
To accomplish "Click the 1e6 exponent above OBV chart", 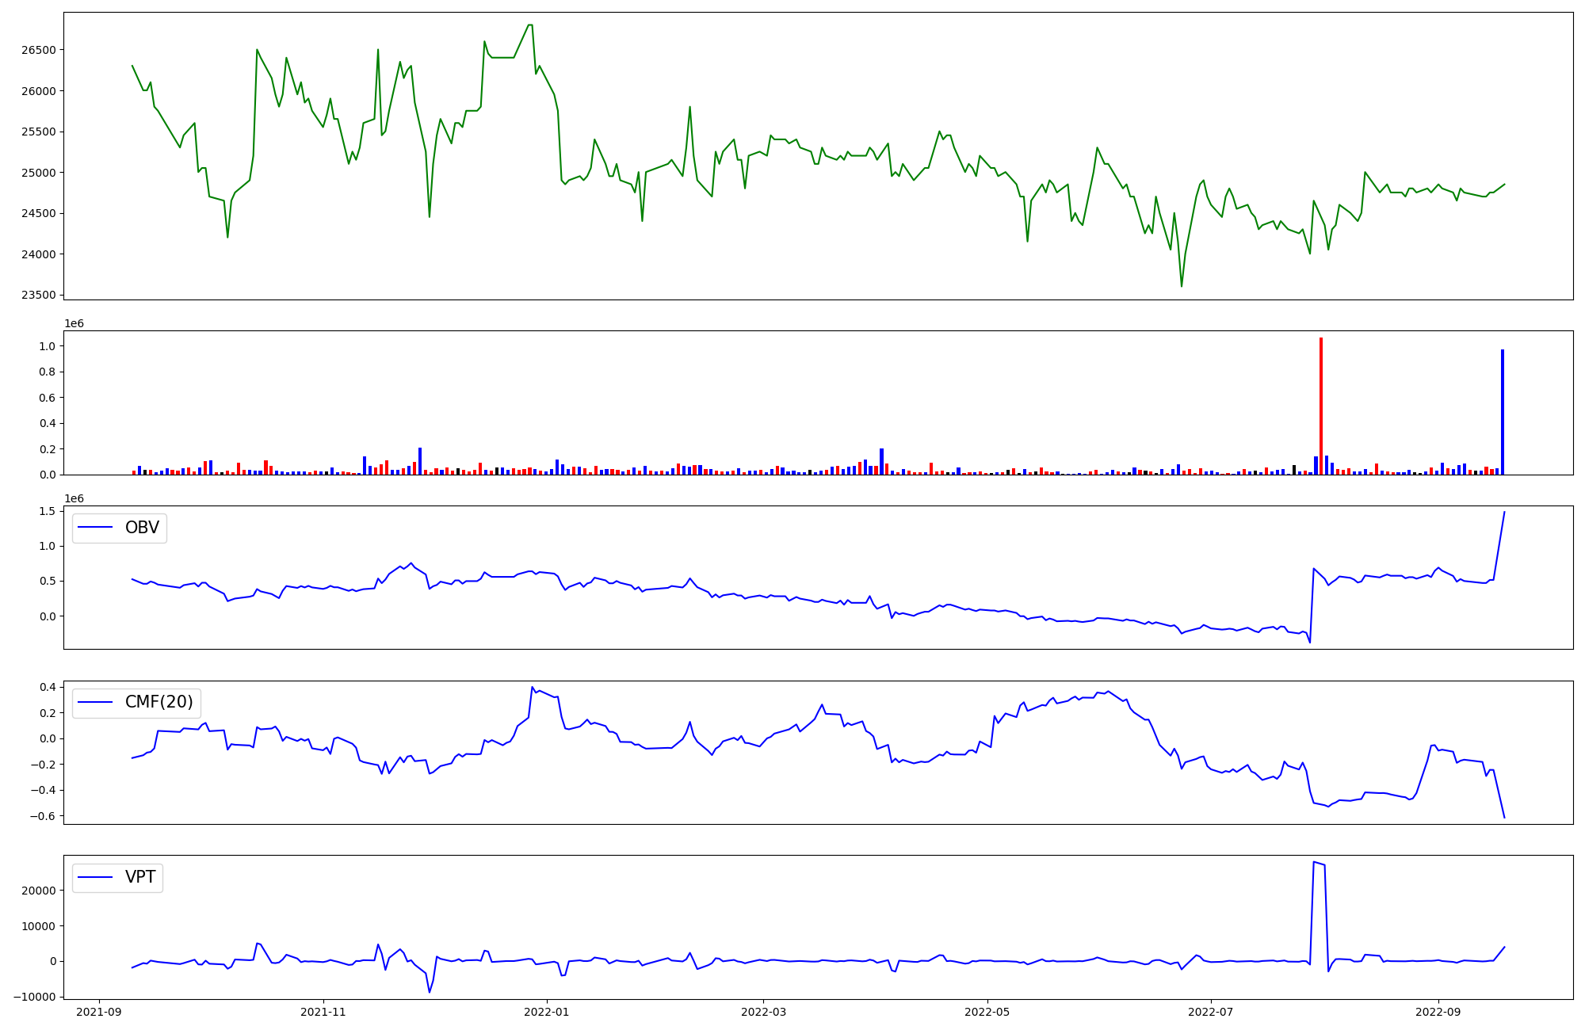I will 74,498.
